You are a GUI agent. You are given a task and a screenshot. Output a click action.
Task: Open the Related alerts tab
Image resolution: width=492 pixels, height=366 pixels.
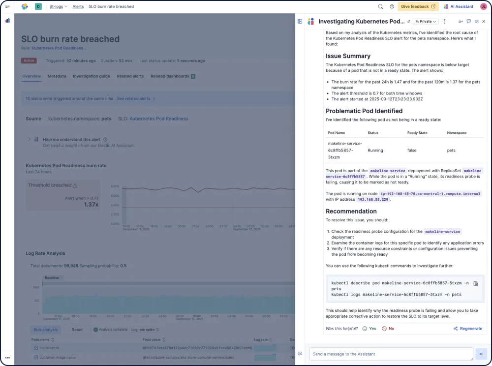[x=130, y=76]
